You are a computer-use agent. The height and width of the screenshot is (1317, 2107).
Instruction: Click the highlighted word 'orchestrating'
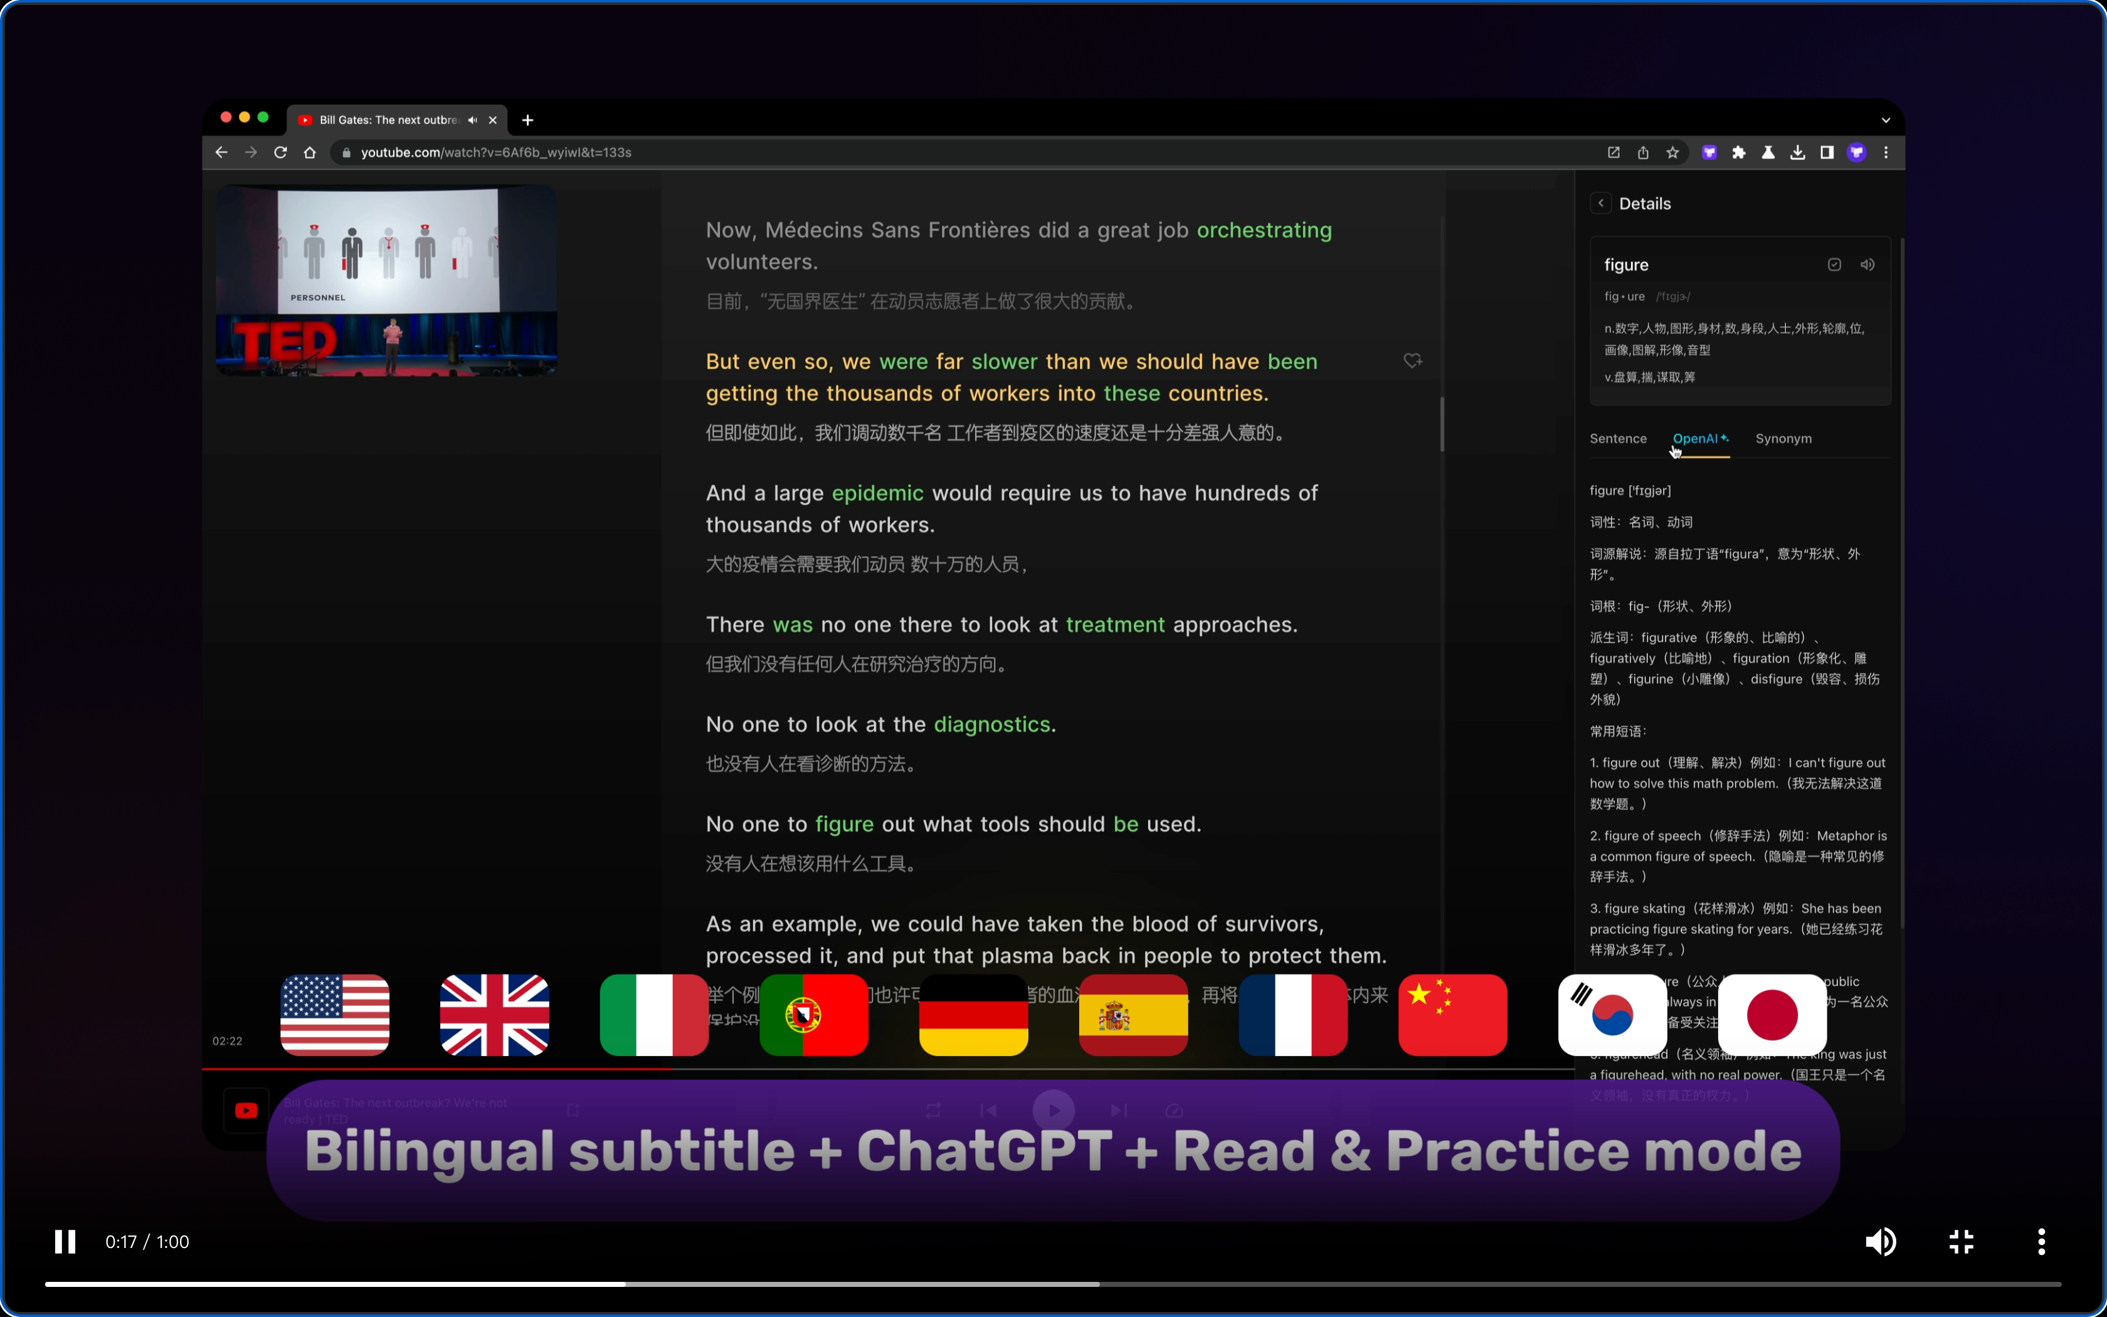1264,230
